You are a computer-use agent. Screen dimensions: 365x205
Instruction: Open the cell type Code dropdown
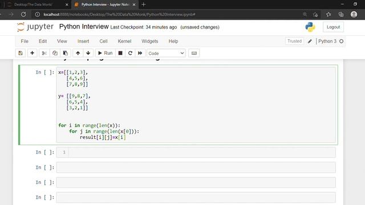coord(166,53)
